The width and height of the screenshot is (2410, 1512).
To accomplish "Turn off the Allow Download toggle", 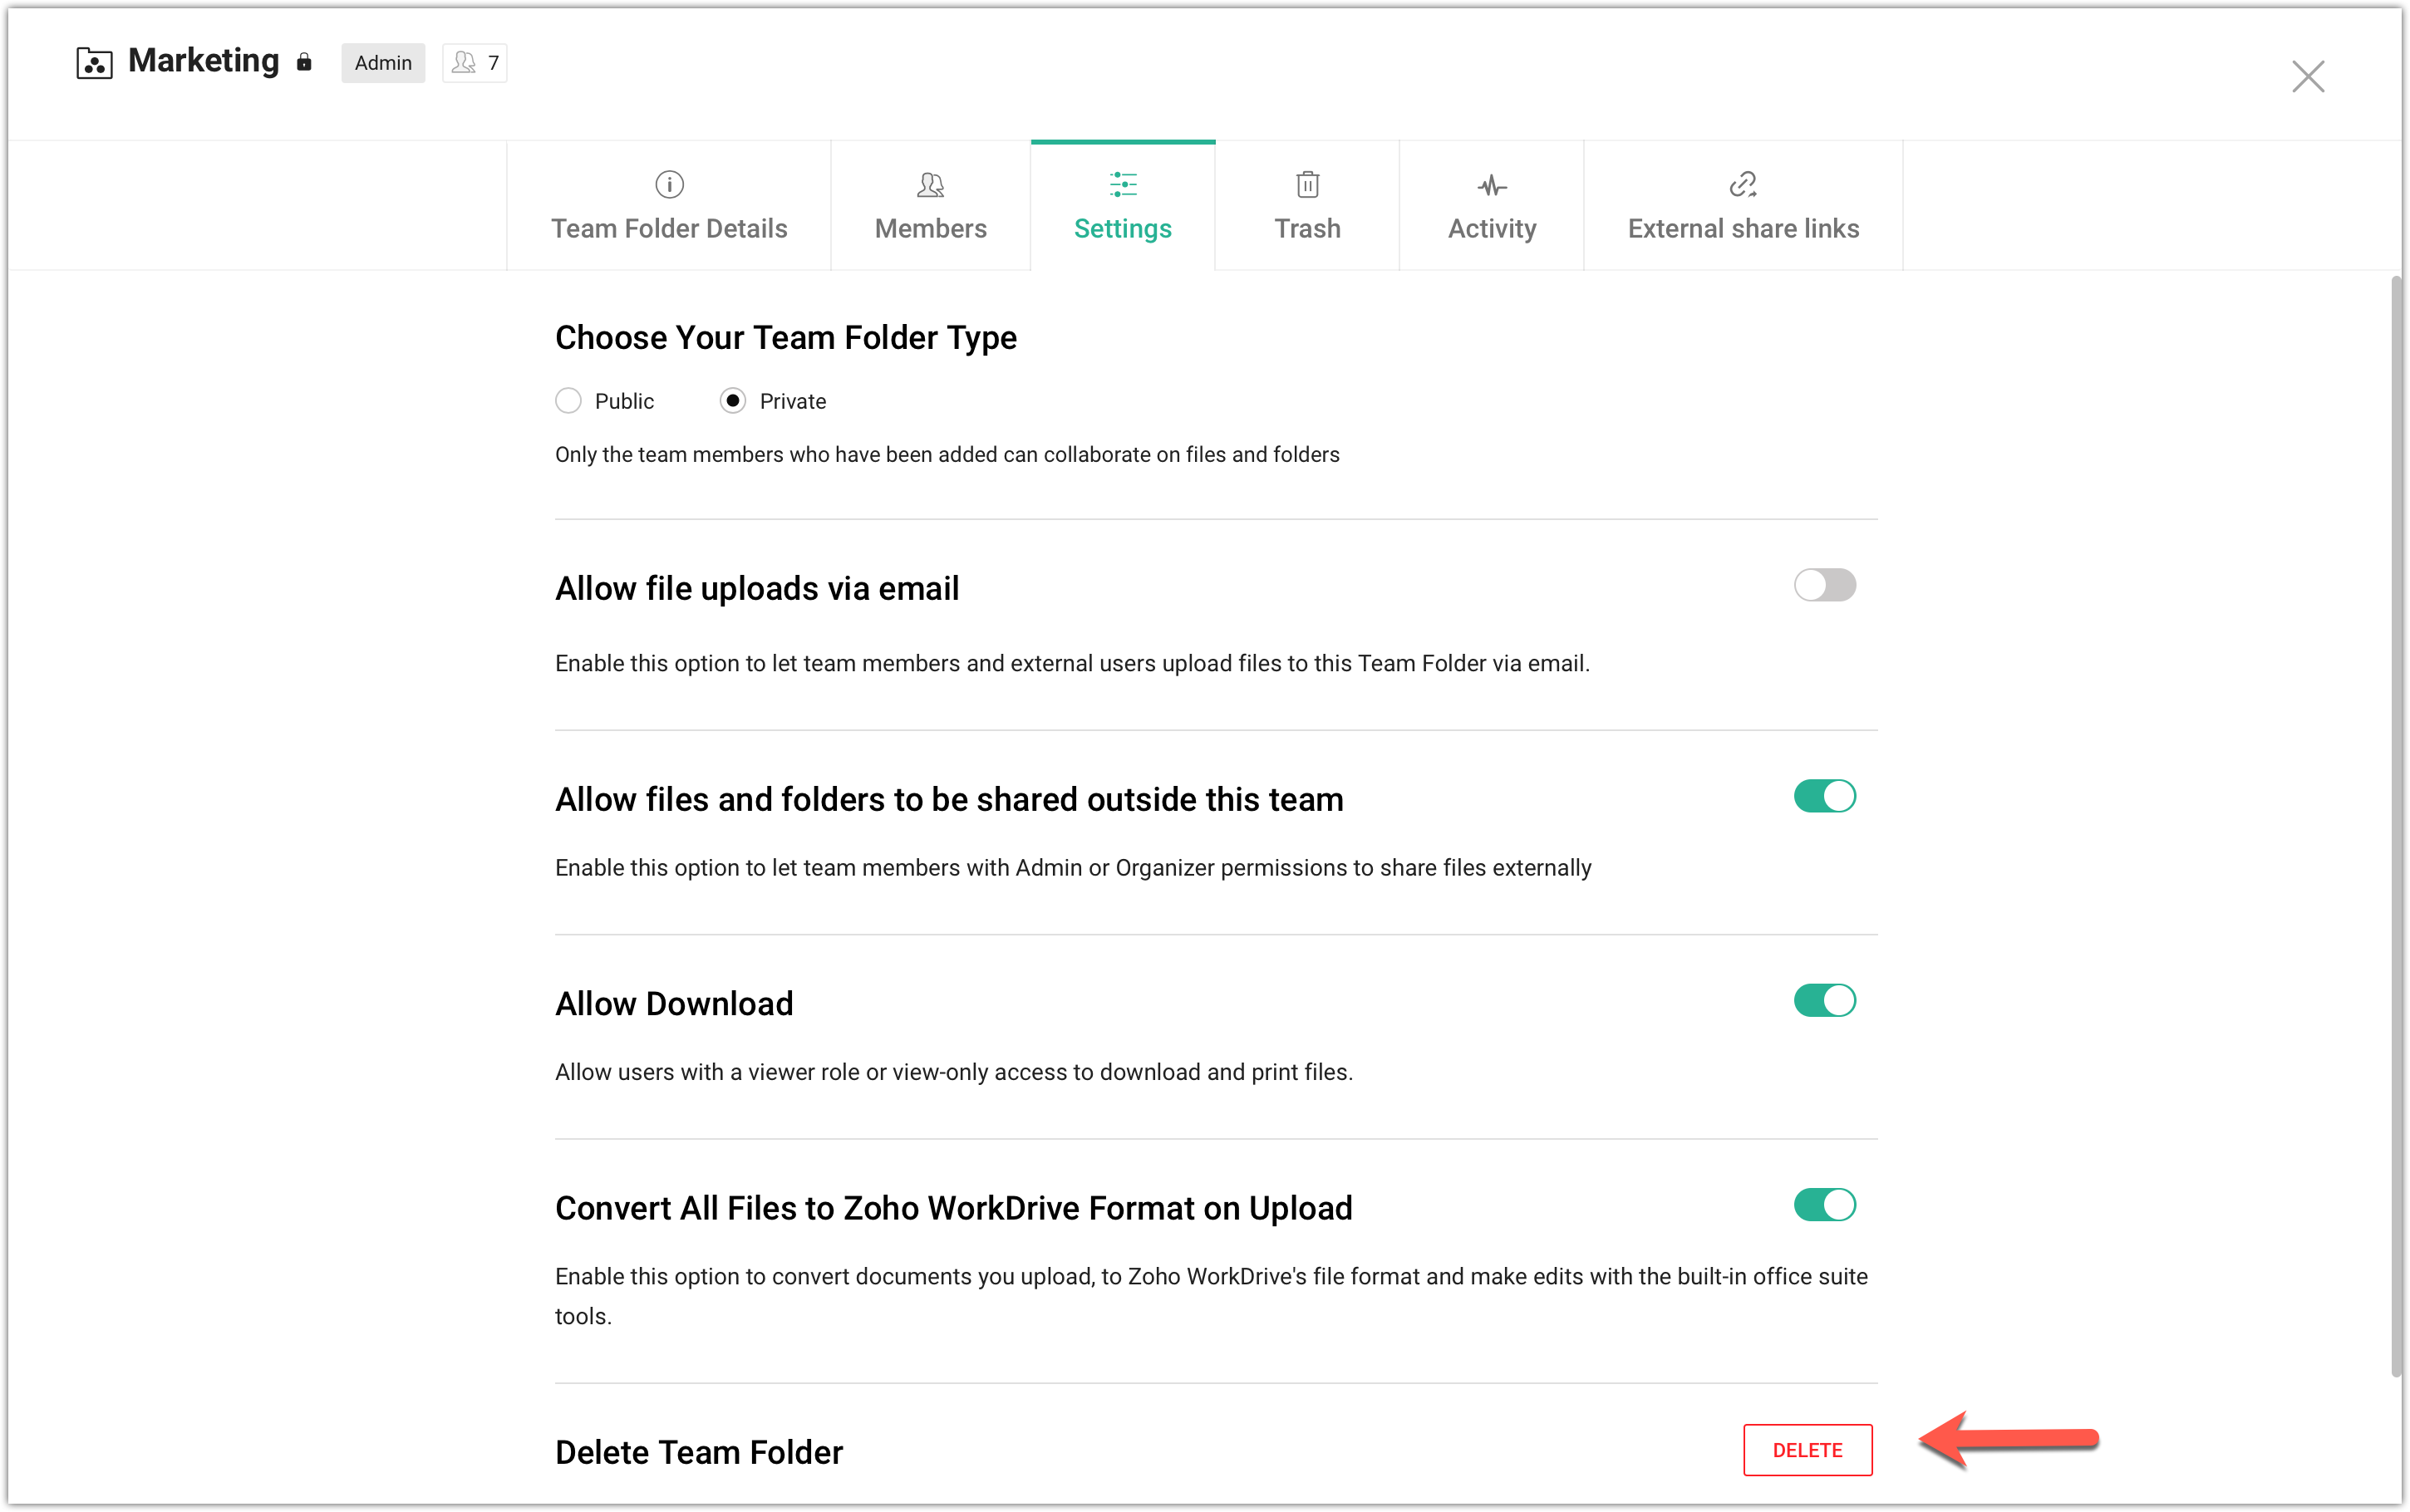I will tap(1824, 1000).
